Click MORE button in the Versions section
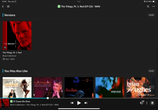This screenshot has width=158, height=110. point(151,15)
